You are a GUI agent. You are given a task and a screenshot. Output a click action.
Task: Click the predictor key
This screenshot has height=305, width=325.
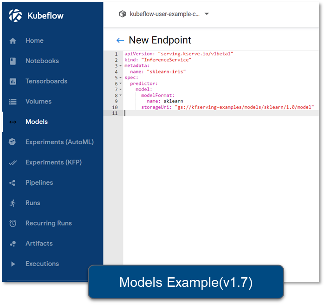(x=144, y=84)
